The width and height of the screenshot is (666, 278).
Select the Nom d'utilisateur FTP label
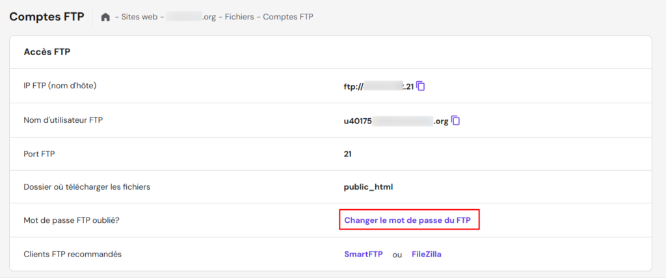63,120
